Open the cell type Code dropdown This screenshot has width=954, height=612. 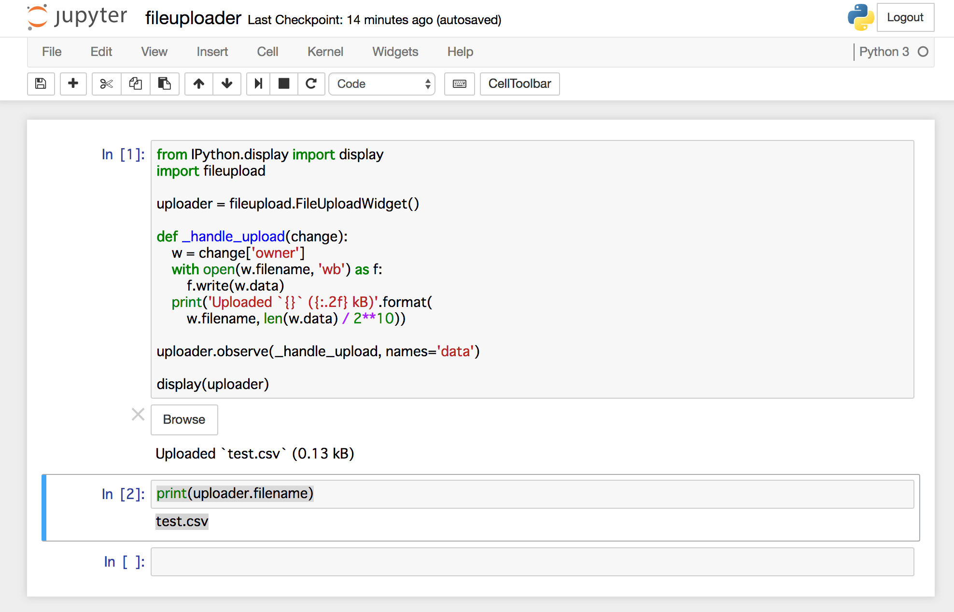(x=382, y=84)
